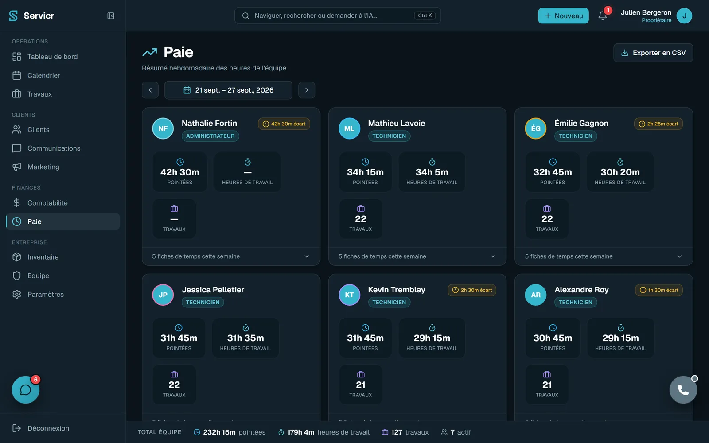Export payroll with Exporter en CSV
This screenshot has height=443, width=709.
(x=653, y=53)
